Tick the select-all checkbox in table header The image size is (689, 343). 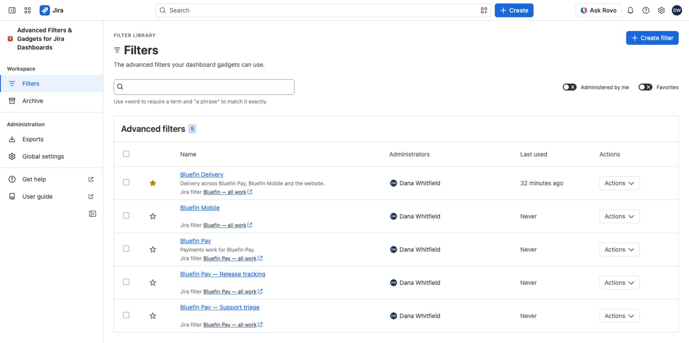(126, 154)
